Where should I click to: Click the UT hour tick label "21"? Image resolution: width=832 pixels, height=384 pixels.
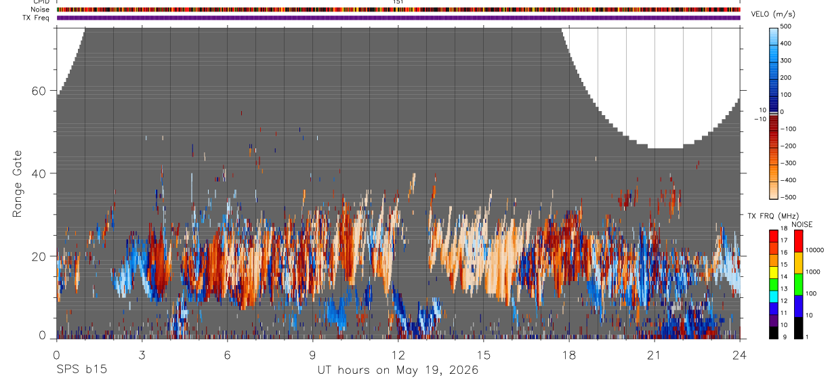[x=654, y=354]
